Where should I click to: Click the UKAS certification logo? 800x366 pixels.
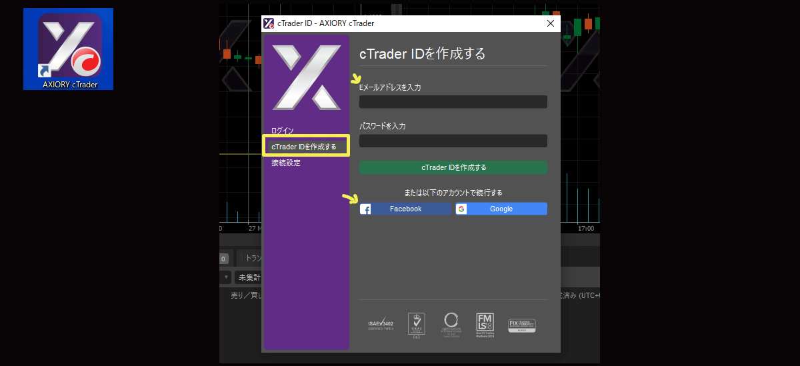pyautogui.click(x=416, y=325)
